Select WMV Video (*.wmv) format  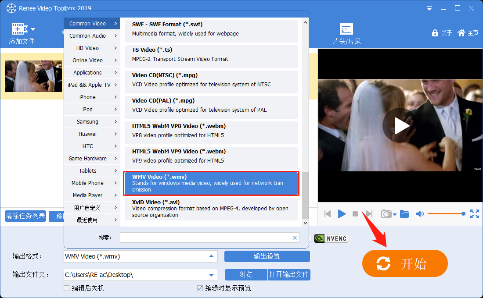[211, 183]
